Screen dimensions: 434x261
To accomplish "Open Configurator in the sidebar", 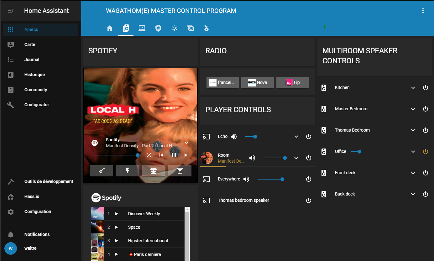I will pos(41,105).
